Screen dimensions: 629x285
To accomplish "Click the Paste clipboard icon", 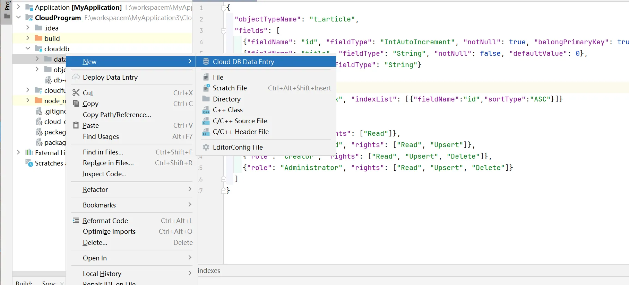I will pyautogui.click(x=76, y=125).
